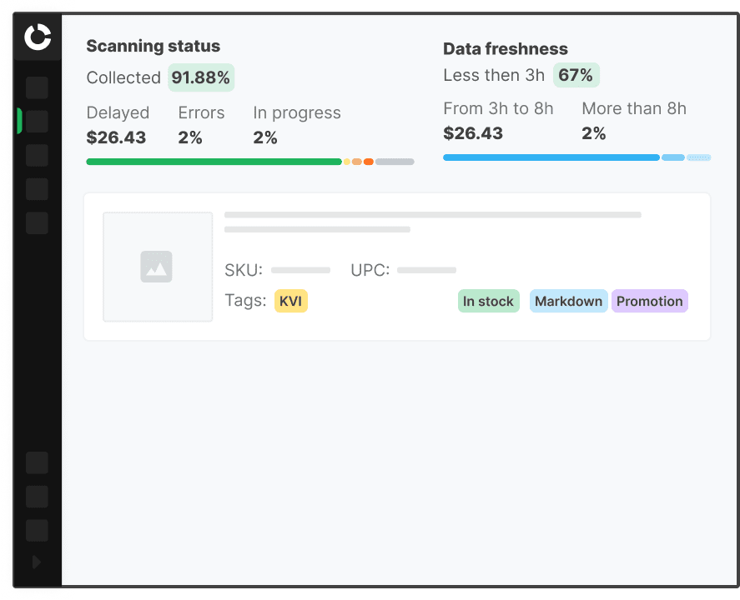
Task: Click the SKU value field
Action: [x=300, y=270]
